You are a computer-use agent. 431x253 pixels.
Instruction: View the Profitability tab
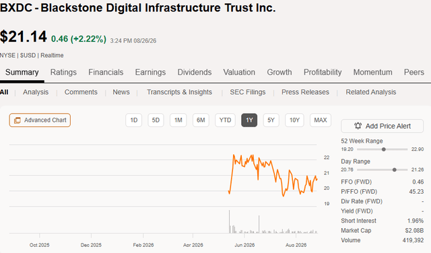[323, 72]
